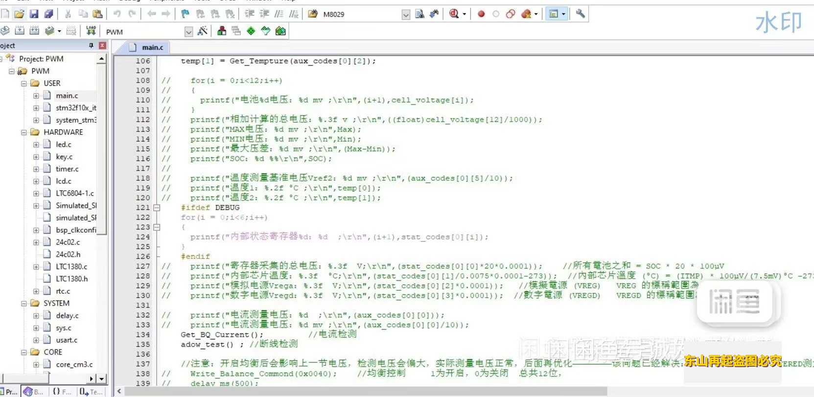The image size is (814, 397).
Task: Open Options for Target magic wand
Action: pyautogui.click(x=202, y=31)
